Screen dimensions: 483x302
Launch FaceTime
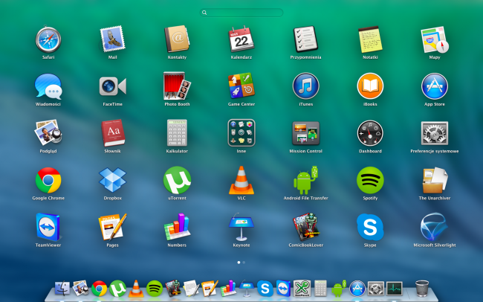(x=112, y=86)
